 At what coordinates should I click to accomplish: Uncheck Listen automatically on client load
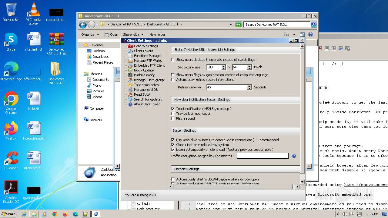(173, 150)
